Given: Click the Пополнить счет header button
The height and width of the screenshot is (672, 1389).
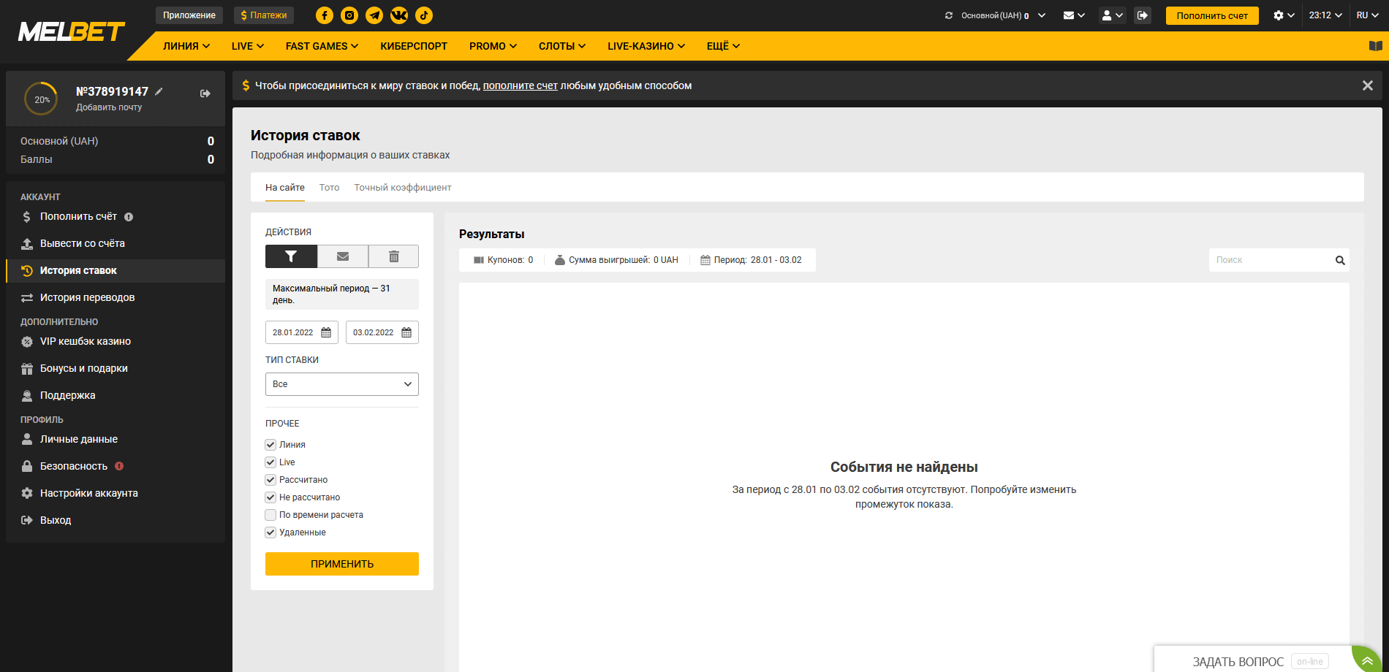Looking at the screenshot, I should click(1212, 15).
